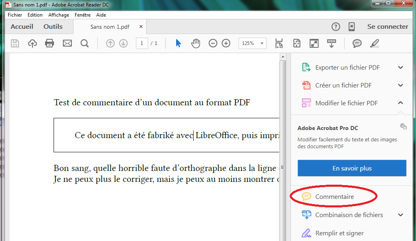Click Créer un fichier PDF icon

pos(306,85)
